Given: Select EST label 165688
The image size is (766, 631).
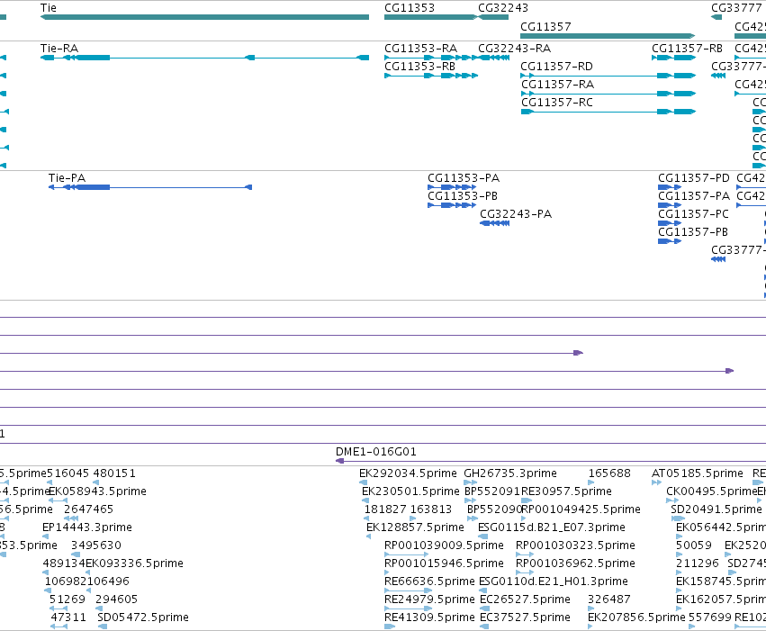Looking at the screenshot, I should 609,473.
